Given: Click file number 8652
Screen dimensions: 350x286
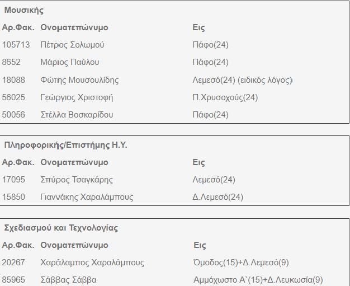Looking at the screenshot, I should coord(12,62).
